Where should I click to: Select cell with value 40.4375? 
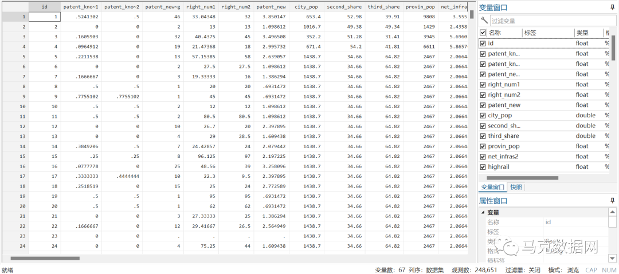[x=201, y=37]
